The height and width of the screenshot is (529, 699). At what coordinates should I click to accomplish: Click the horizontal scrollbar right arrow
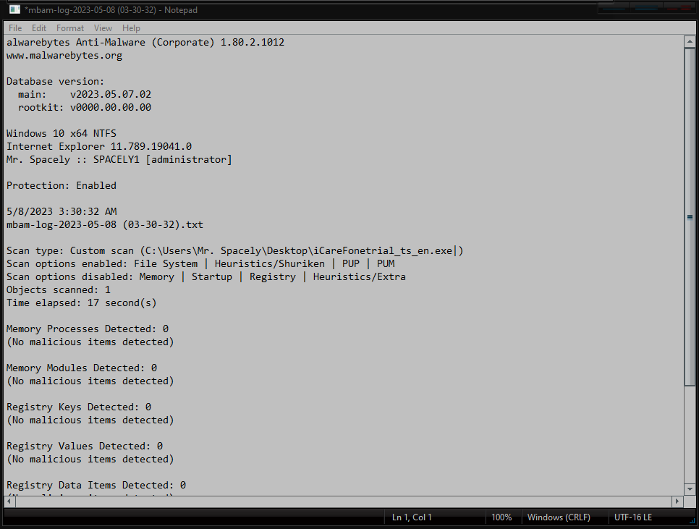coord(677,501)
